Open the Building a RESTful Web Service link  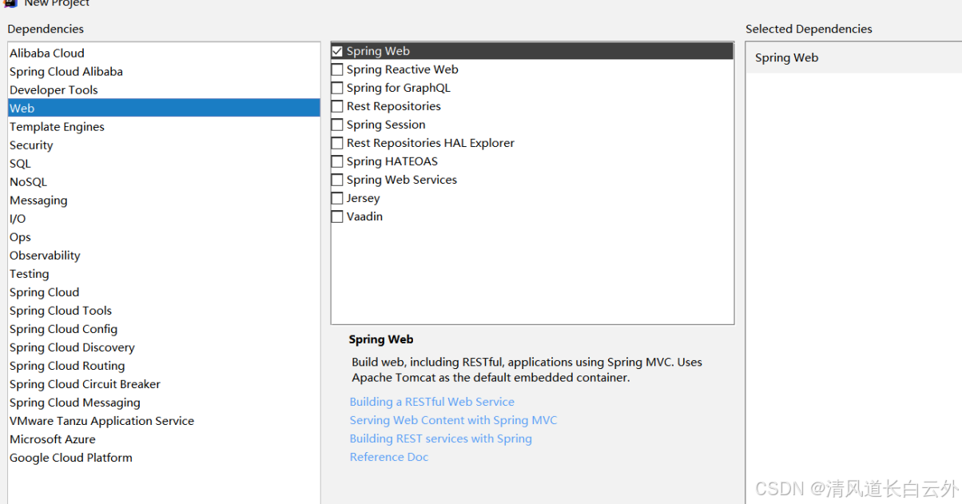(432, 402)
